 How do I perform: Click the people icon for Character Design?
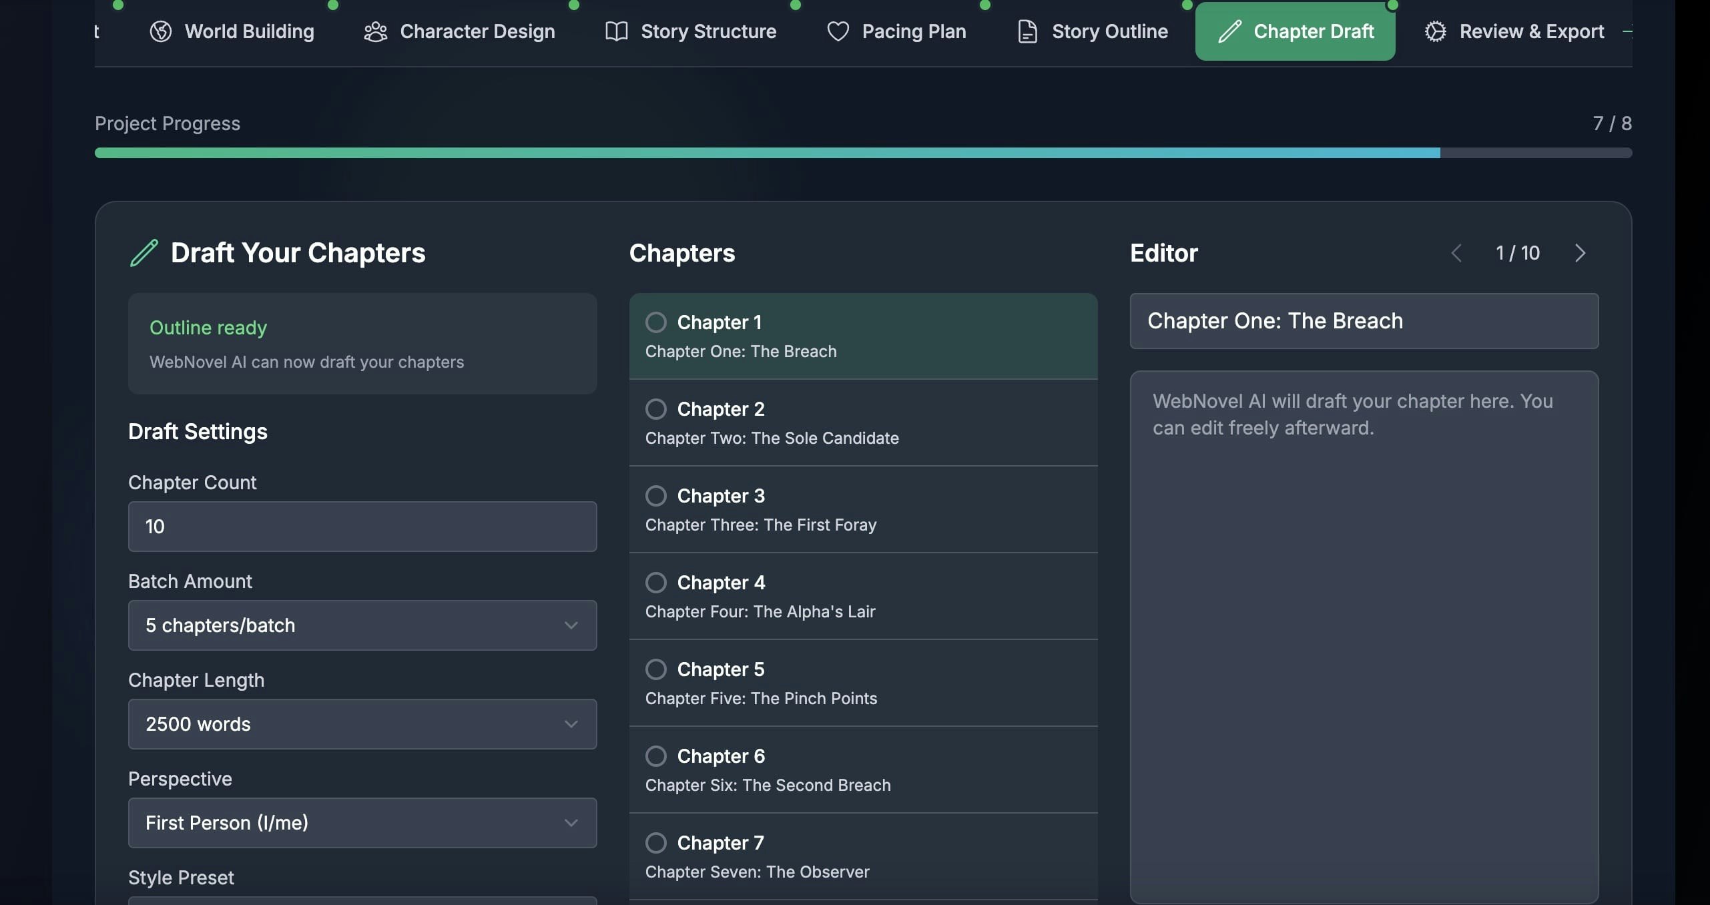click(x=376, y=31)
